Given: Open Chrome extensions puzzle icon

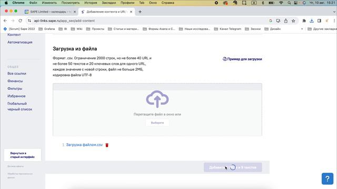Looking at the screenshot, I should 304,21.
